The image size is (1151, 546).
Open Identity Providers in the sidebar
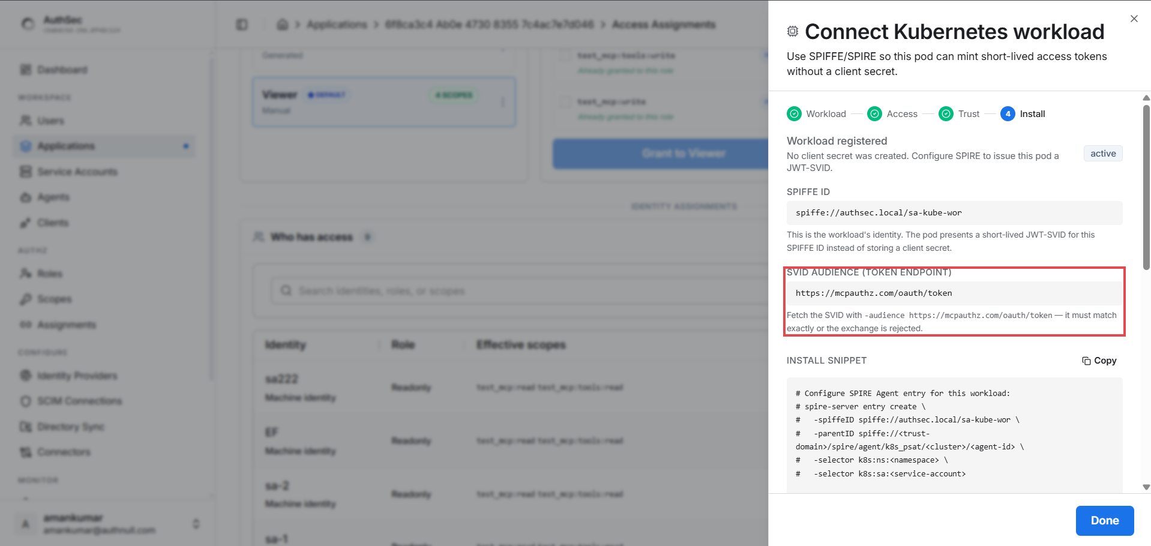pyautogui.click(x=104, y=376)
